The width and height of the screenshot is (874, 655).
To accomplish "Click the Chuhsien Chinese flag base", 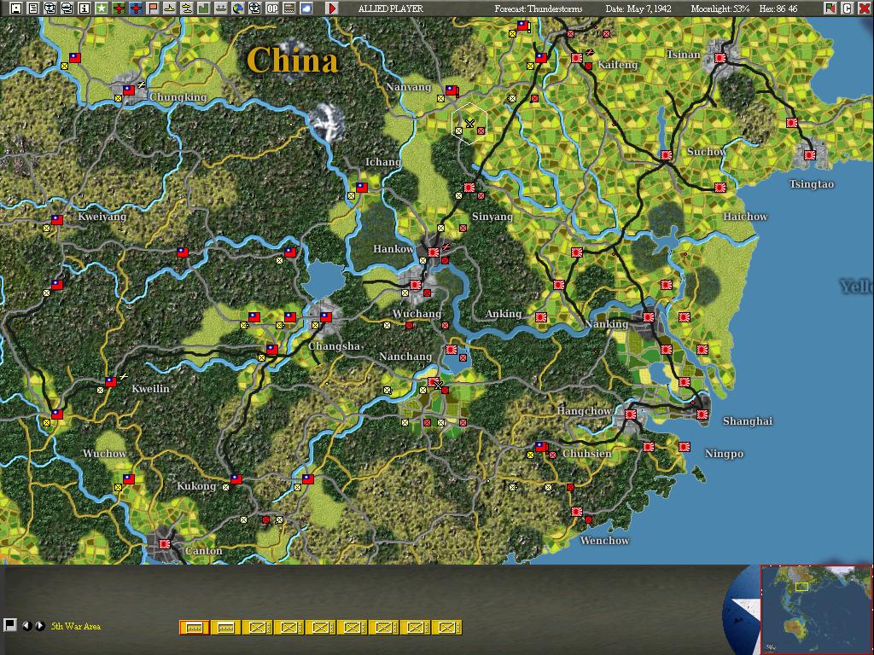I will [540, 447].
